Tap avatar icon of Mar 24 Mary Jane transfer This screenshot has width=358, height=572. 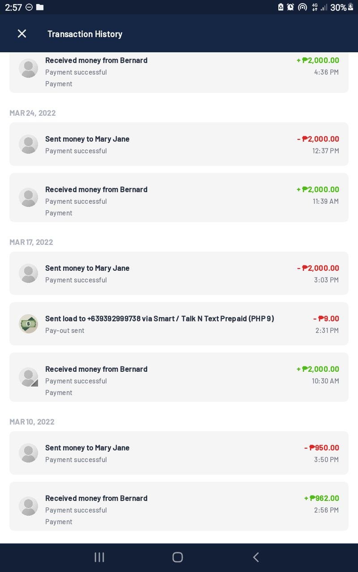click(28, 144)
